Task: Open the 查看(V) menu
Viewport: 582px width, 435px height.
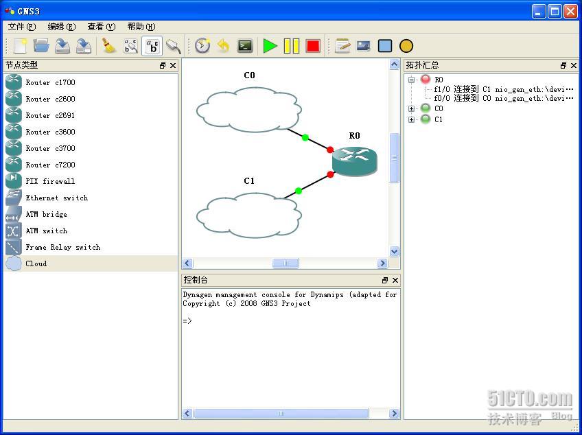Action: [102, 27]
